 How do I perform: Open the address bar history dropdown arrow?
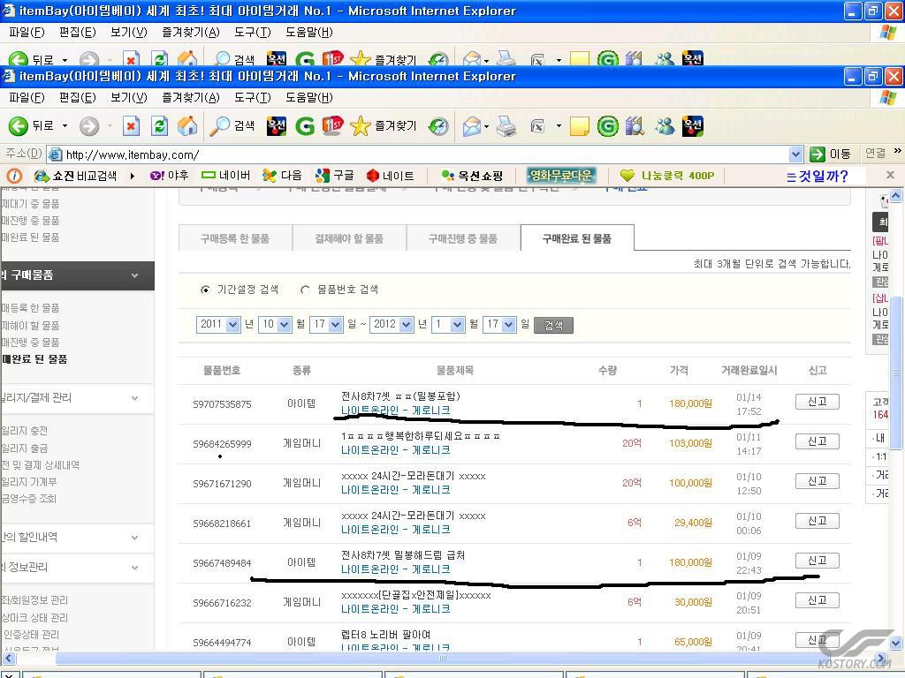point(796,154)
